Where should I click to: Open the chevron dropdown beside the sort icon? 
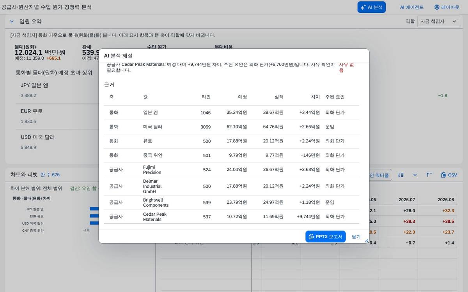(415, 175)
